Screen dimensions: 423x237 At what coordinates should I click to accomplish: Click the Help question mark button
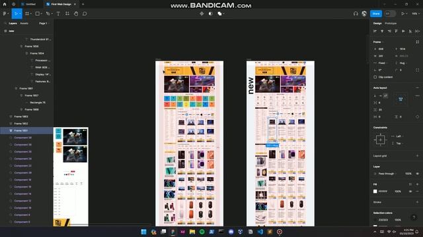coord(414,218)
